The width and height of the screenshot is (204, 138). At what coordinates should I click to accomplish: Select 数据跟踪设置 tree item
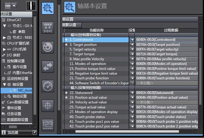18,120
